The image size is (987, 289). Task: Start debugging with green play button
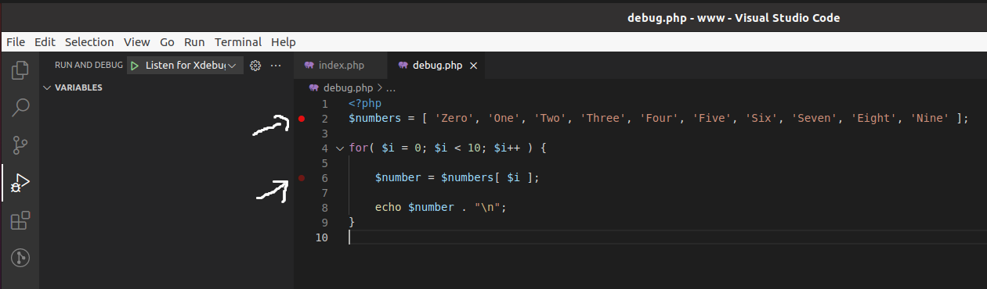135,66
